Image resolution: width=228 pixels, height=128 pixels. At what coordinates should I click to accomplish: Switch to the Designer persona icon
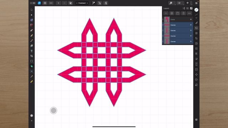39,3
